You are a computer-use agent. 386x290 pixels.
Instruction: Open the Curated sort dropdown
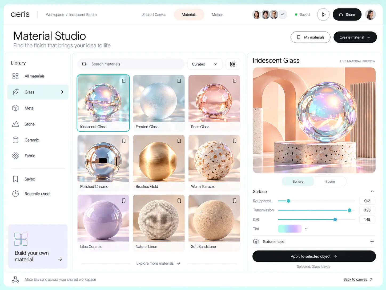pos(205,64)
